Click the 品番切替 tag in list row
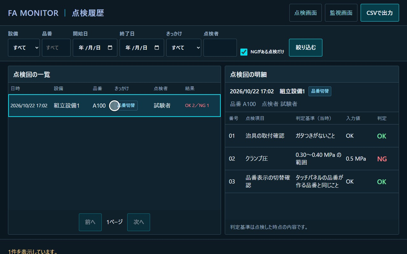 pos(126,105)
